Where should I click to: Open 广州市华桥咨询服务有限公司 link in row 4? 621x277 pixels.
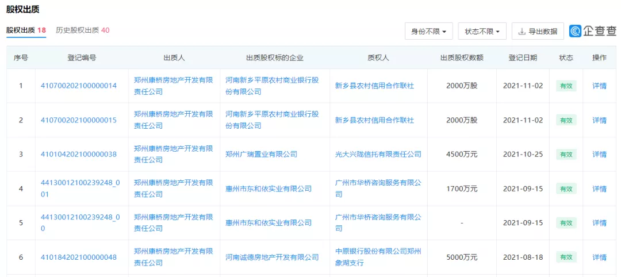[378, 188]
